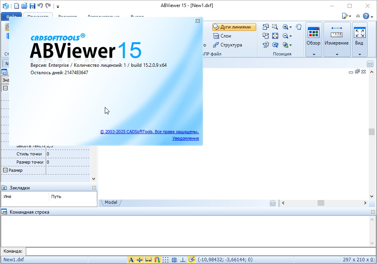
Task: Open a file using the folder icon
Action: click(24, 6)
